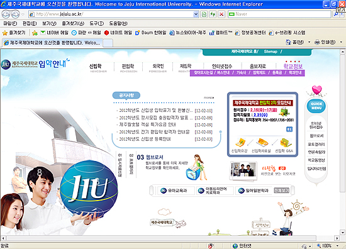Viewport: 346px width, 249px height.
Task: Click the Print icon in command bar
Action: point(317,42)
